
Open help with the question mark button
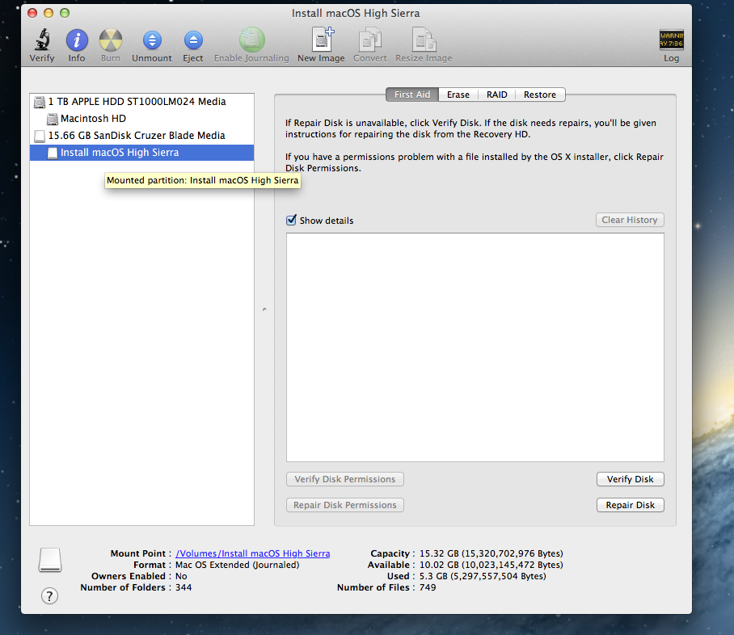pyautogui.click(x=49, y=595)
